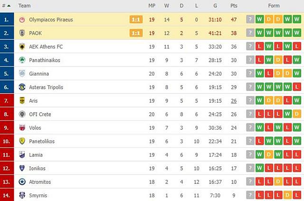Sort standings by Pts column header
Screen dimensions: 304x201
[234, 6]
